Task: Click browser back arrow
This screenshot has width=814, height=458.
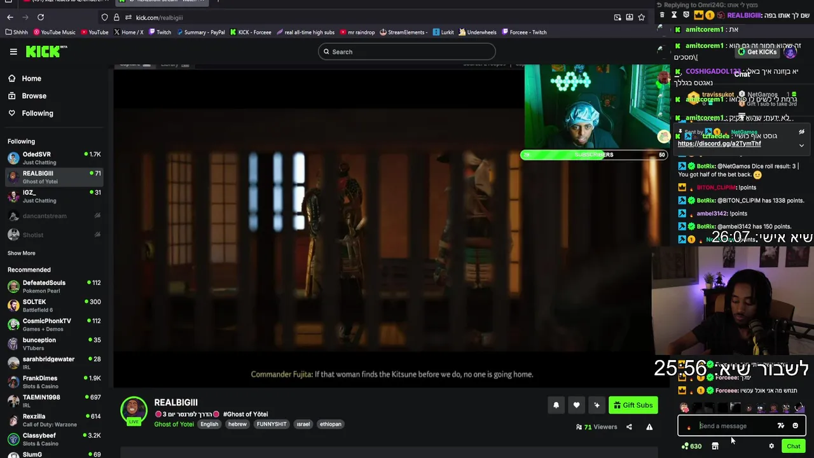Action: (x=10, y=17)
